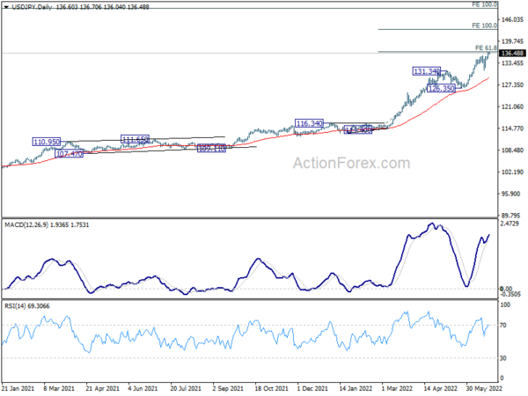Click the RSI 70 level label

tap(502, 325)
